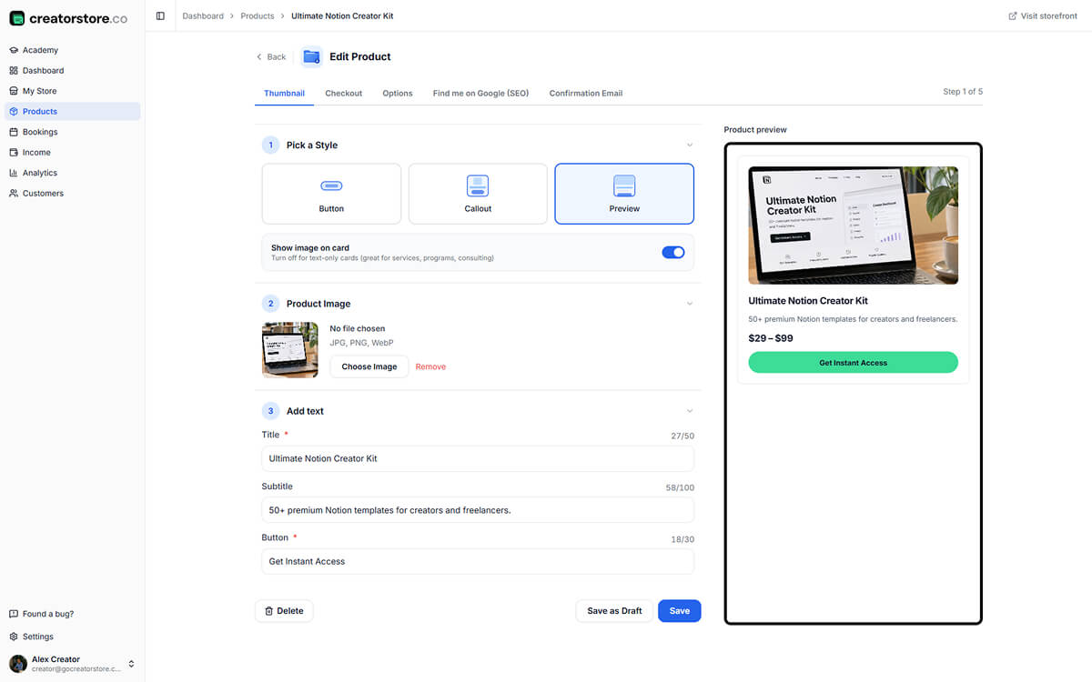The height and width of the screenshot is (682, 1092).
Task: Click the 18/30 button character counter
Action: [x=682, y=539]
